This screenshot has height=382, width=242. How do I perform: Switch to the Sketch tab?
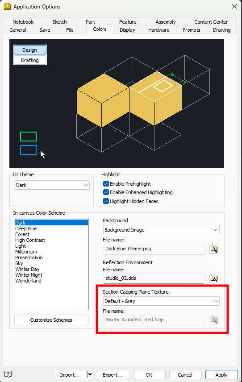click(59, 22)
